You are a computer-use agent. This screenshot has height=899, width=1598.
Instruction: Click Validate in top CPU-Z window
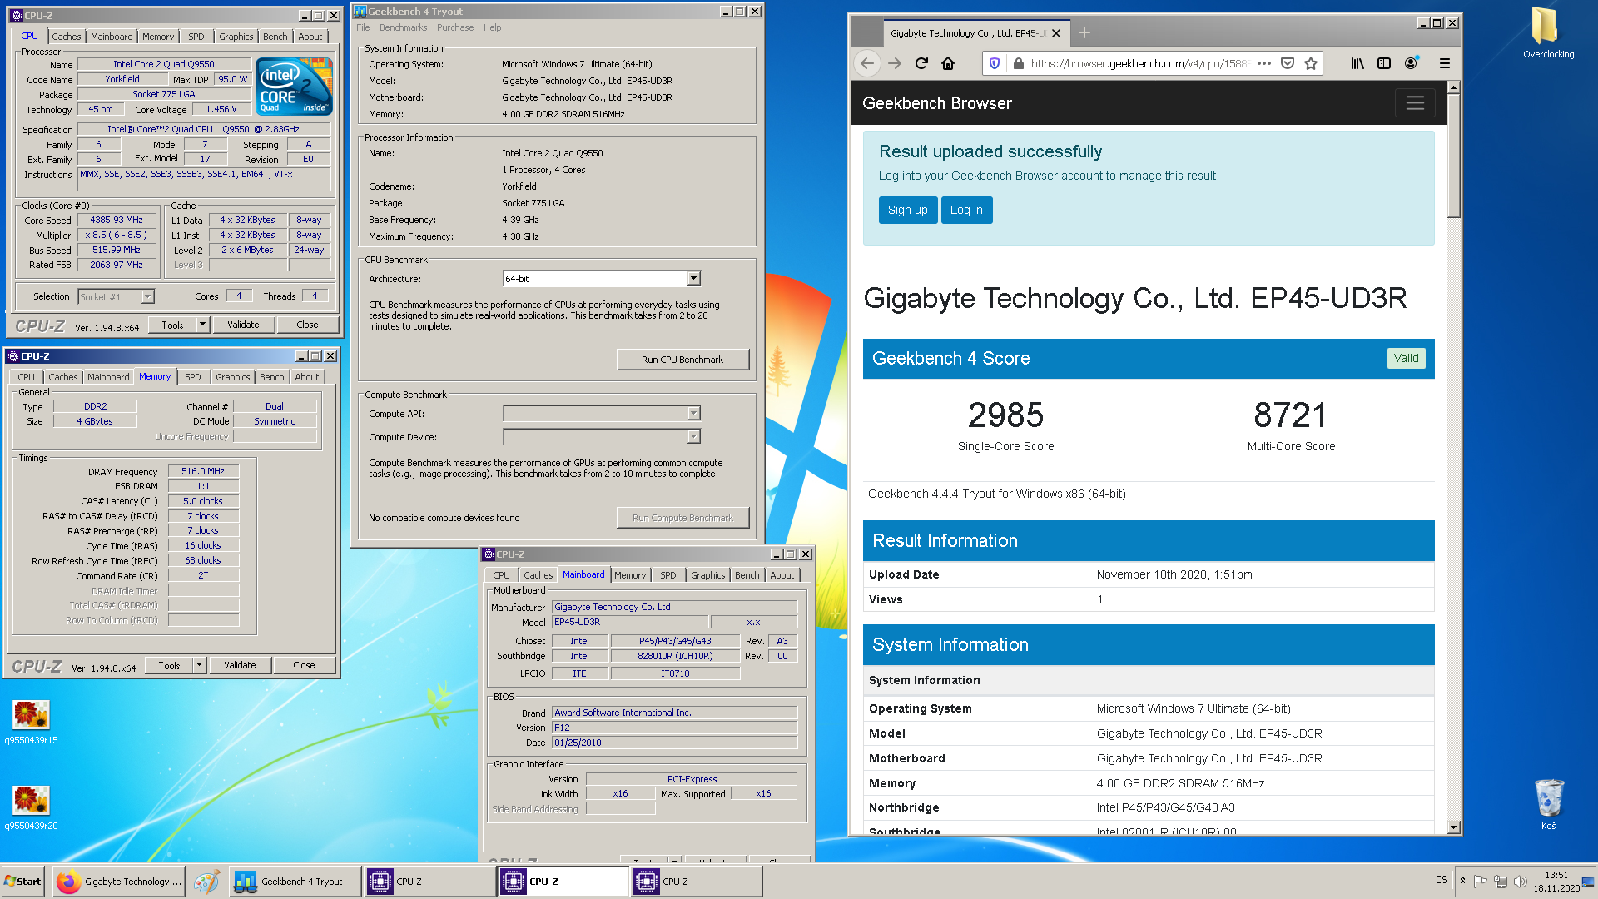(243, 325)
